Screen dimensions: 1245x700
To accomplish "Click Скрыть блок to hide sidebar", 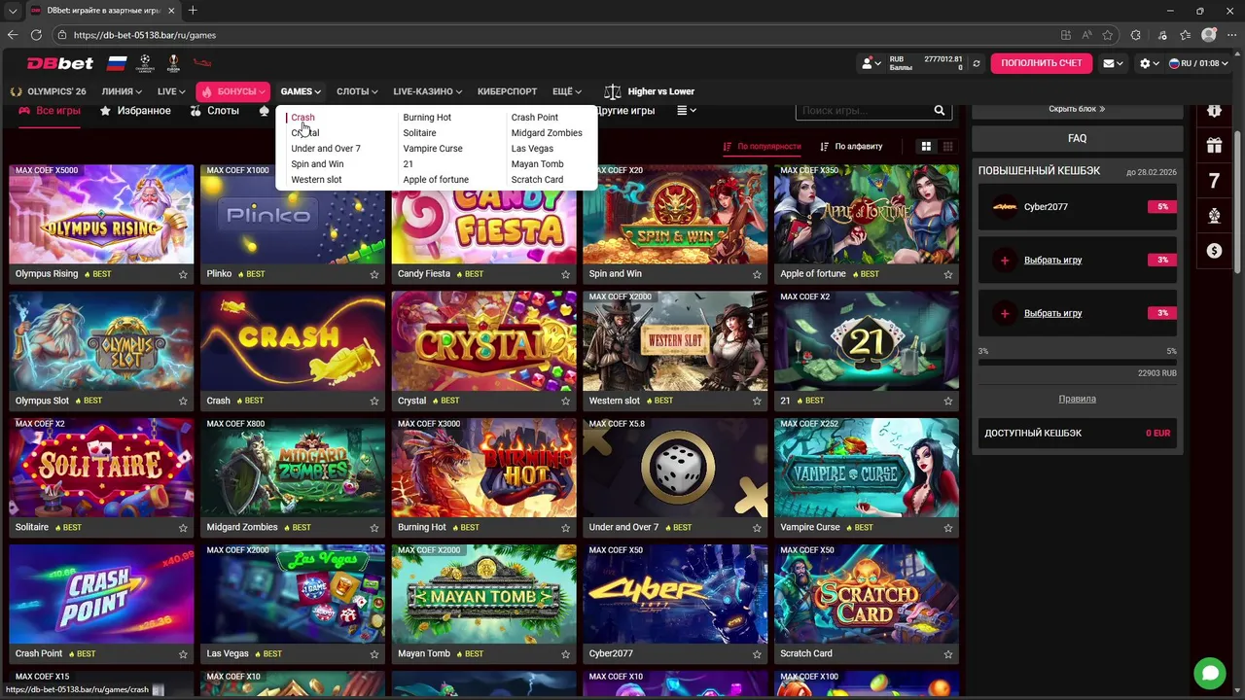I will click(x=1077, y=109).
